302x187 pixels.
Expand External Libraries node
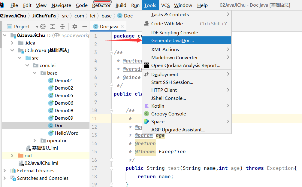click(5, 171)
